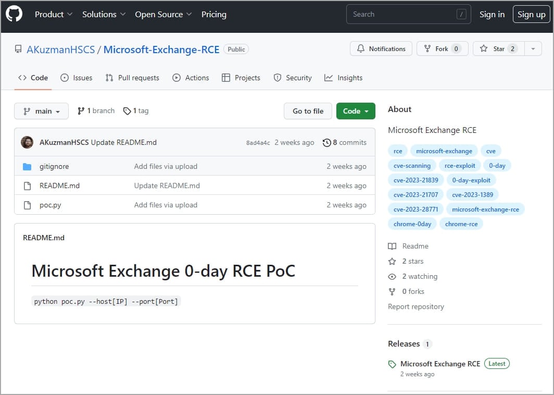Select the cve-2023-21839 topic tag

point(415,180)
